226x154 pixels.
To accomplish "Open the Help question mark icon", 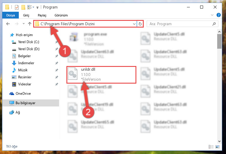I will pos(218,15).
